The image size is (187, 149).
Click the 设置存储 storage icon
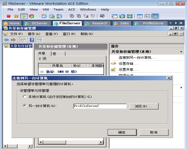114,63
